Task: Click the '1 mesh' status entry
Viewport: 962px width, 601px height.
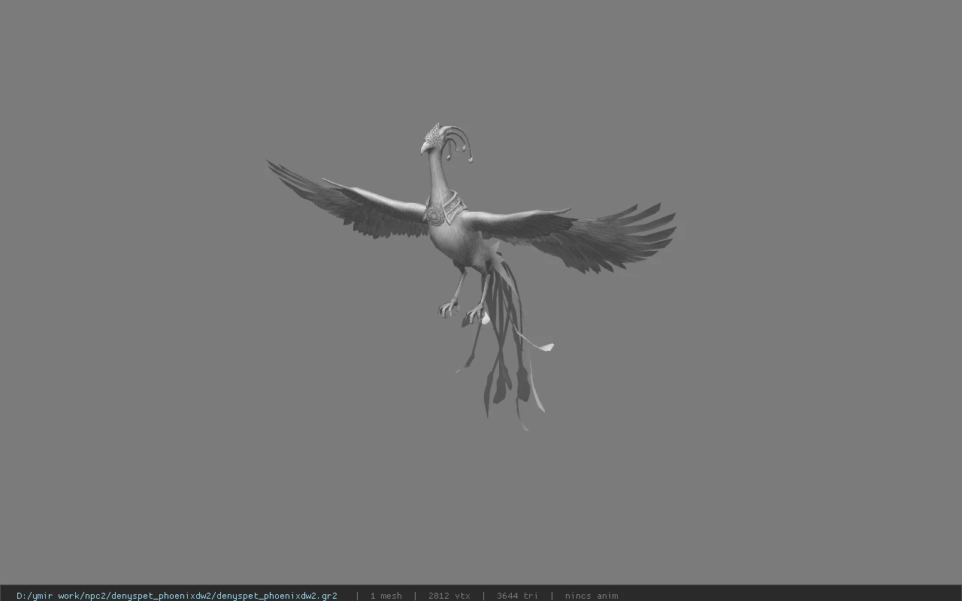Action: pos(386,596)
